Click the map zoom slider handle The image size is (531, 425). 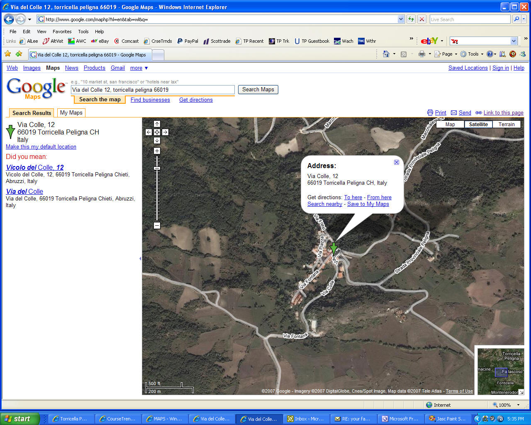pyautogui.click(x=157, y=168)
